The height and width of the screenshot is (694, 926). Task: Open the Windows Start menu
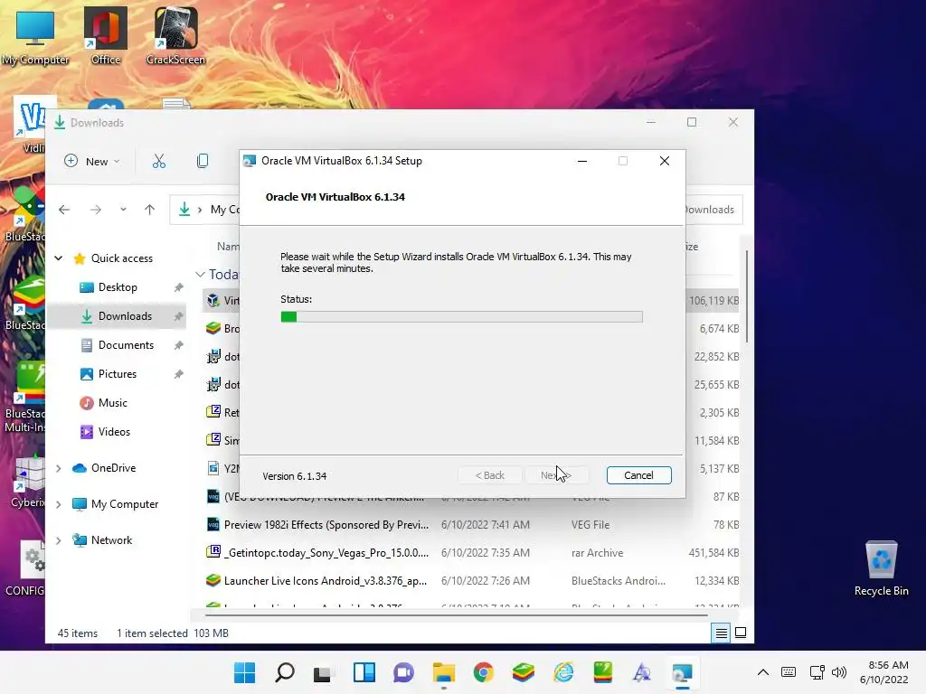coord(244,672)
